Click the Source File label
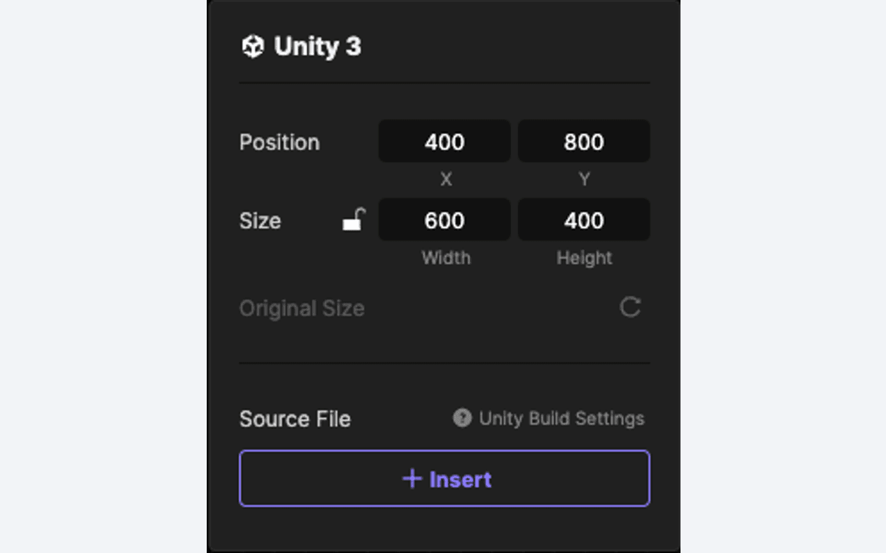Screen dimensions: 886x553 [x=295, y=419]
